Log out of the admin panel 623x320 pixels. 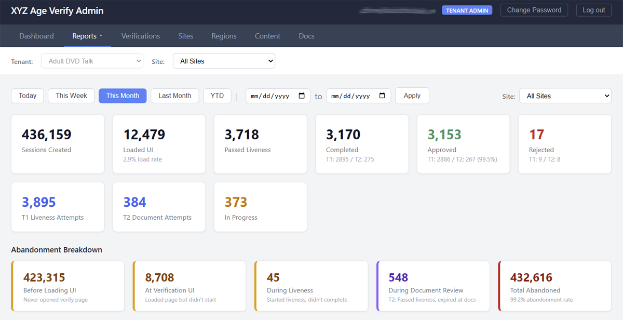click(593, 10)
